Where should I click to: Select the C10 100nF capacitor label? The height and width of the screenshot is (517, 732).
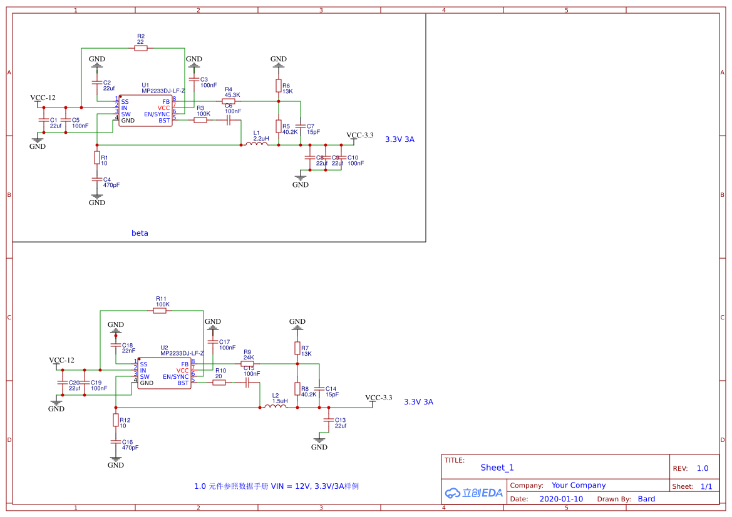[356, 161]
